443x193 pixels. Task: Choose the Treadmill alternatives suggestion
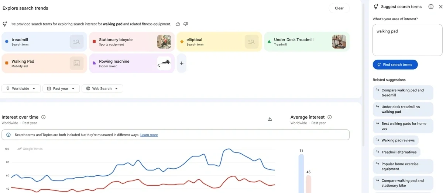[396, 152]
